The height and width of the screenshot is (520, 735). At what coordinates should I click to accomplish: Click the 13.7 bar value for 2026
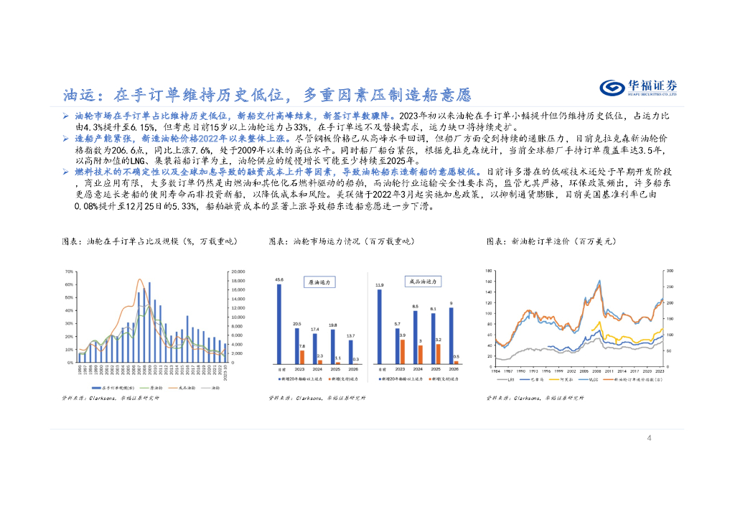[350, 336]
